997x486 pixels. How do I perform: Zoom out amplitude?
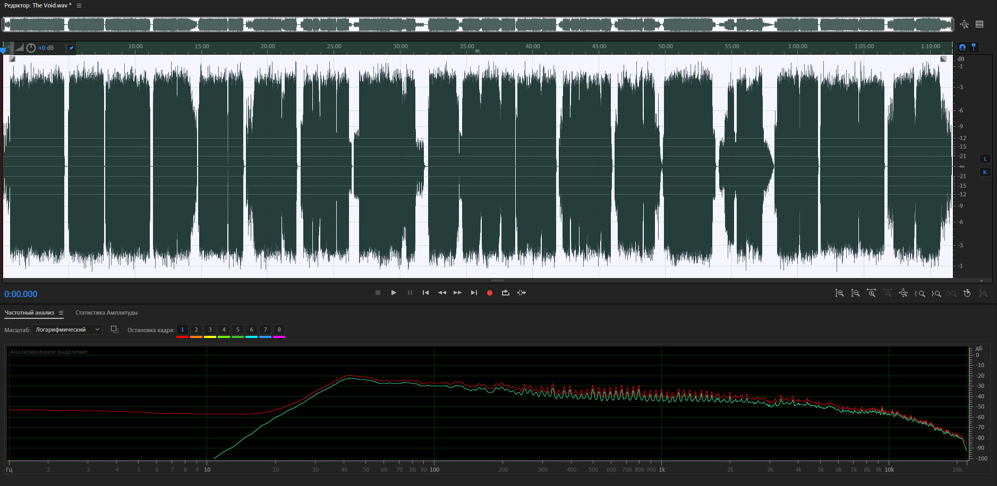[x=855, y=293]
